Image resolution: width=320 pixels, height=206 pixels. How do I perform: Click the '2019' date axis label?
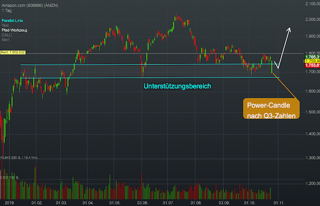9,203
